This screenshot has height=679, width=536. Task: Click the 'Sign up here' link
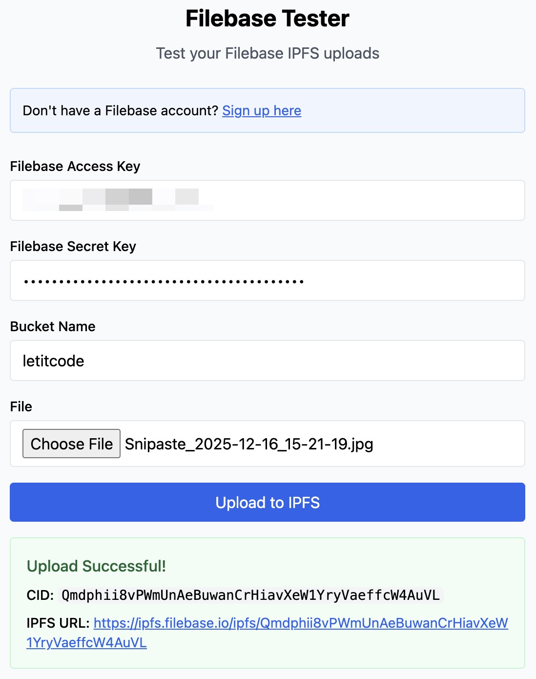(x=262, y=111)
